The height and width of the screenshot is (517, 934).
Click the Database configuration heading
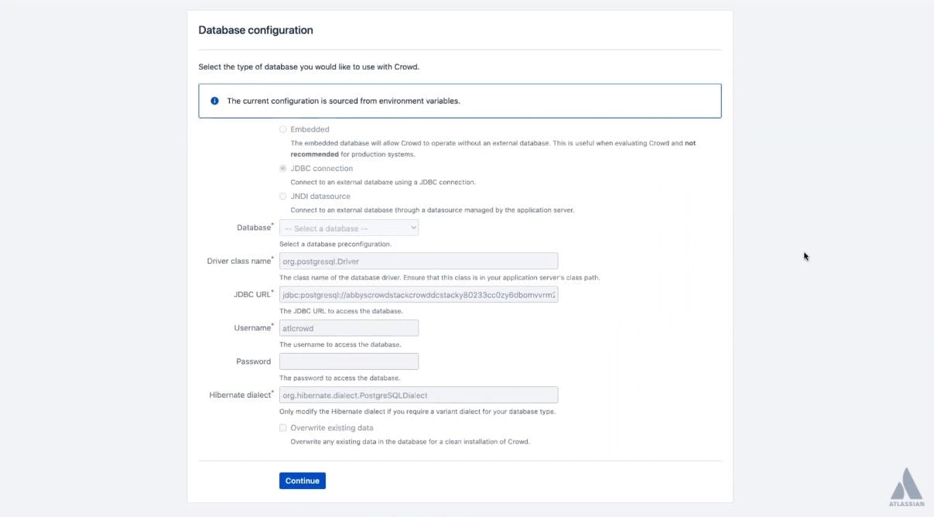[256, 30]
